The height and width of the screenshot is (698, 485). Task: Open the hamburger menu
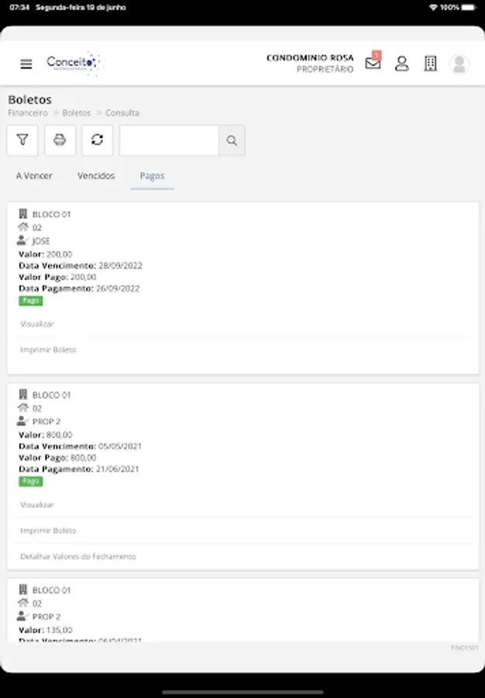click(x=26, y=64)
